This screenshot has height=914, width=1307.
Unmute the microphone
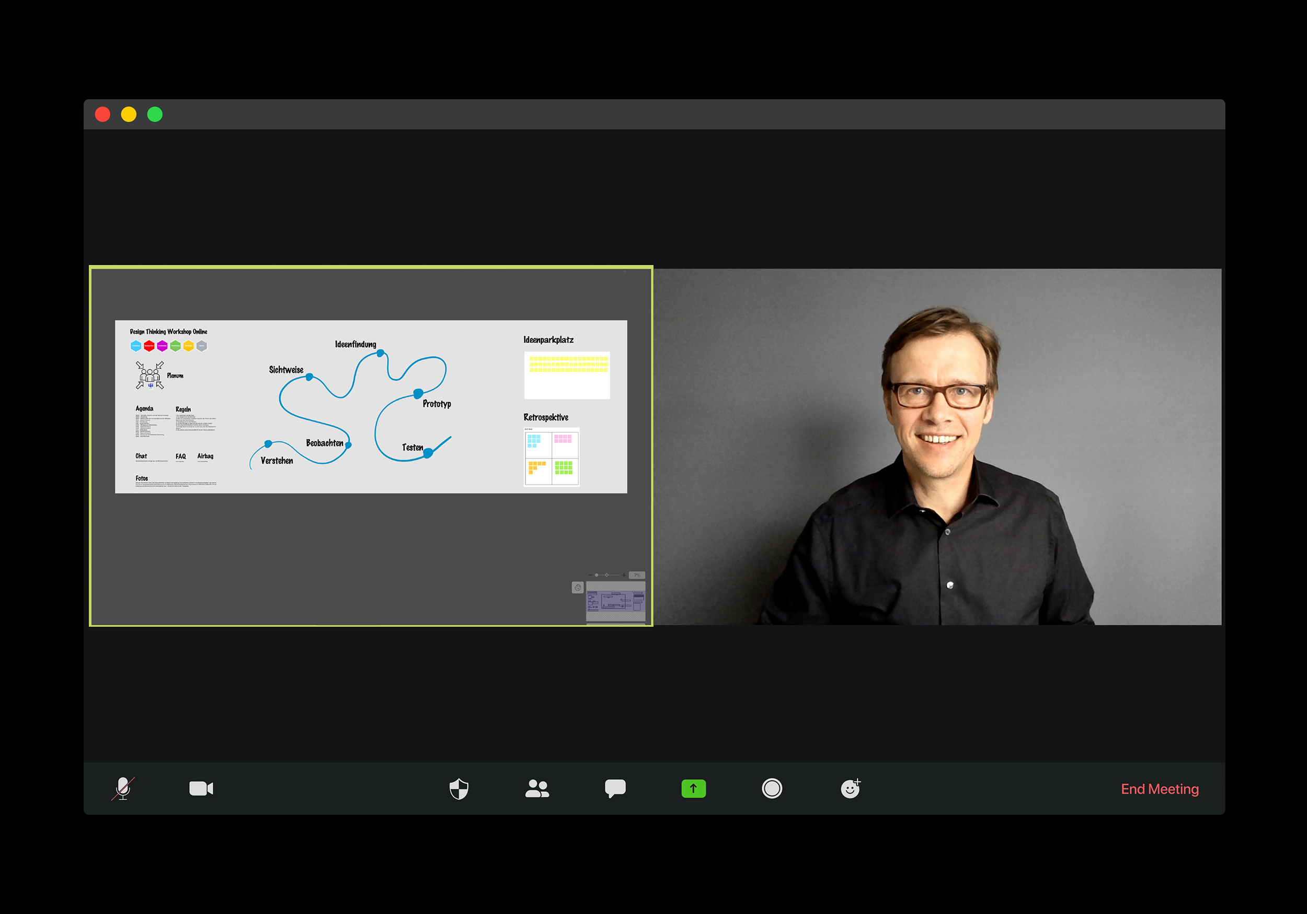pos(123,789)
